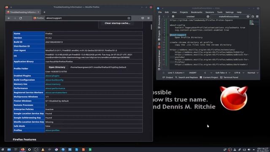This screenshot has width=270, height=152.
Task: Open Kate Tools menu
Action: [220, 12]
